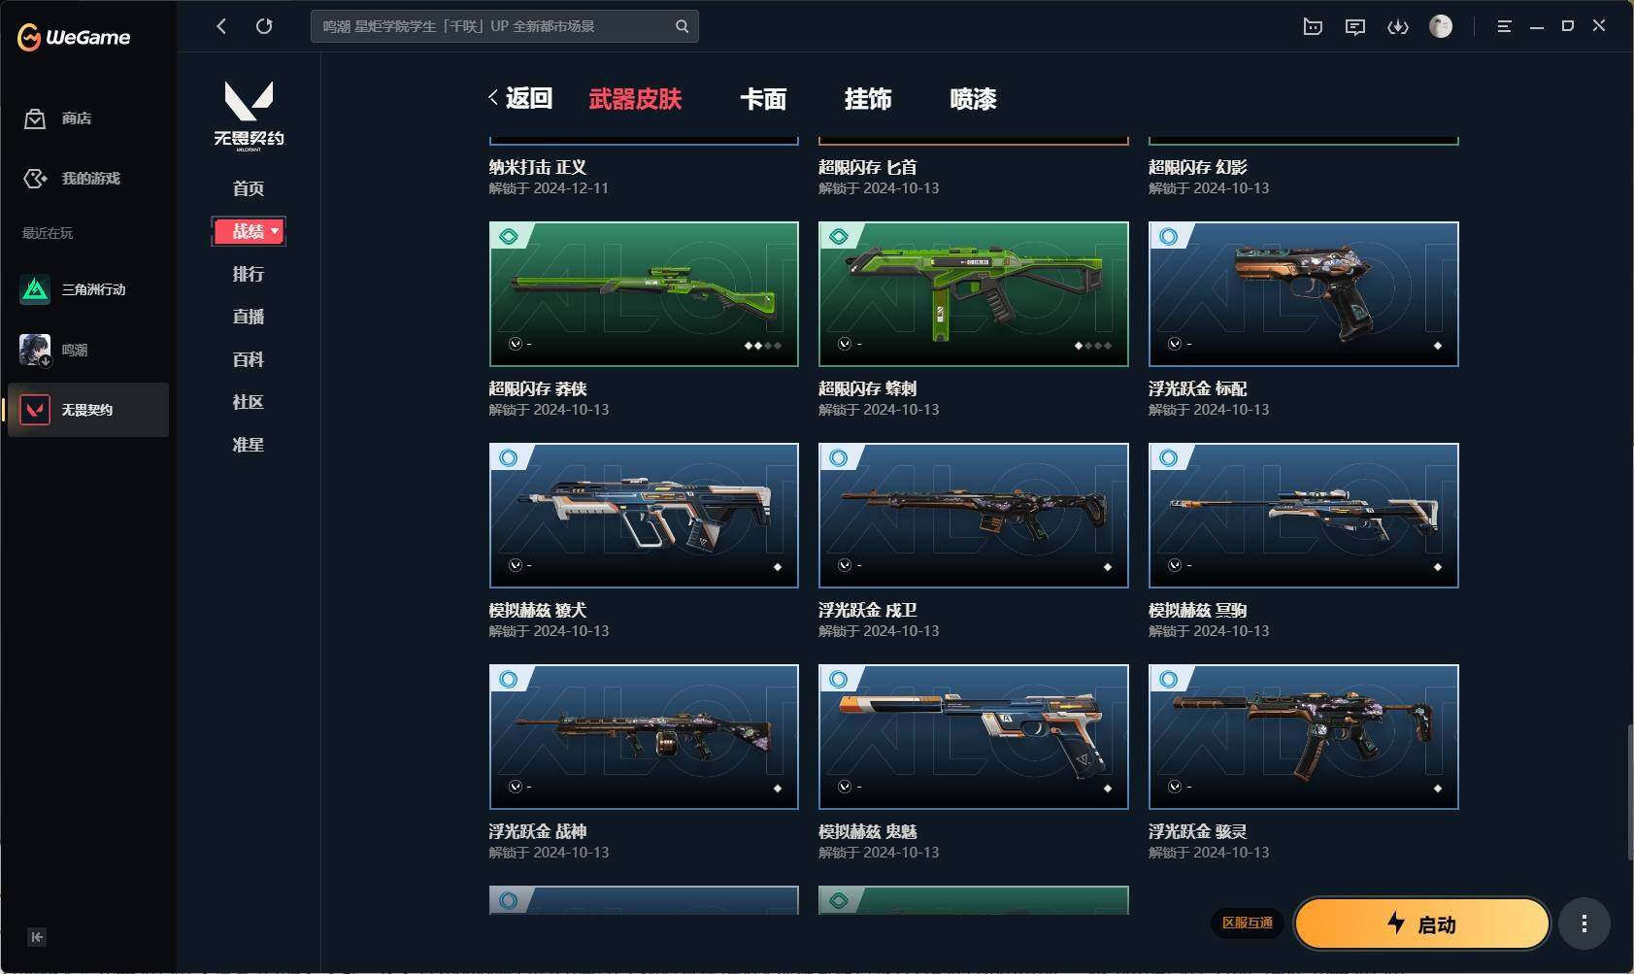Collapse the left sidebar with the bottom icon
This screenshot has height=974, width=1634.
pyautogui.click(x=37, y=937)
